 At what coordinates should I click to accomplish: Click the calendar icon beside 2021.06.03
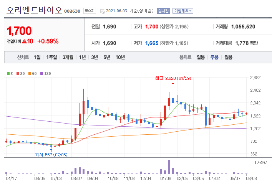click(x=102, y=11)
